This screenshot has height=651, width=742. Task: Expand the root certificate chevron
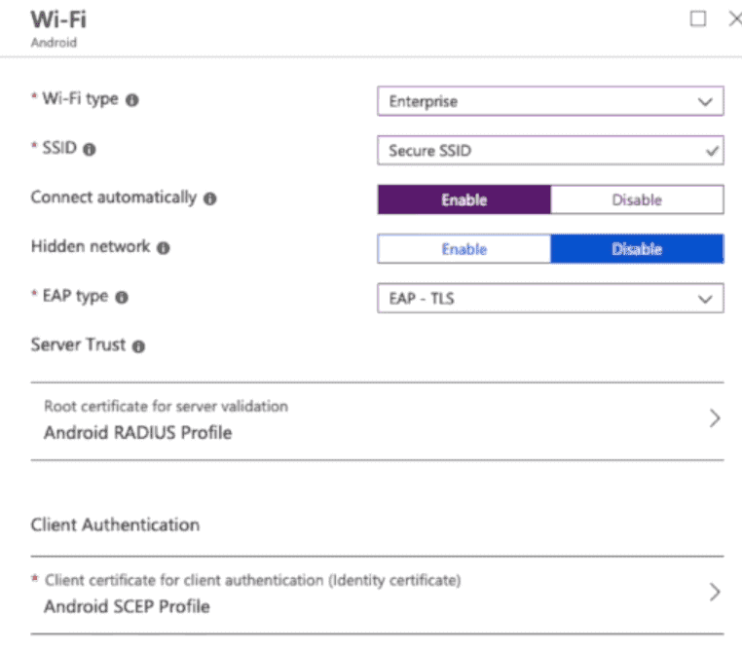[715, 418]
